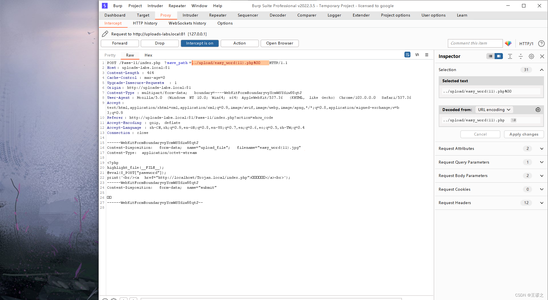Collapse all Inspector sections icon
The width and height of the screenshot is (548, 300).
[x=521, y=56]
